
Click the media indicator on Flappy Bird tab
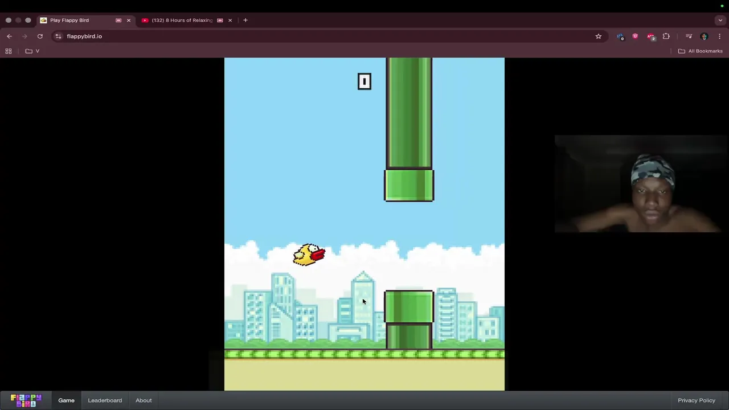pyautogui.click(x=118, y=20)
